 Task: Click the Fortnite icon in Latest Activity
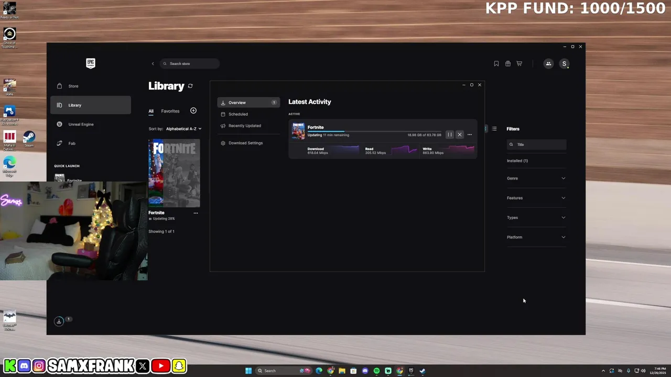(298, 131)
